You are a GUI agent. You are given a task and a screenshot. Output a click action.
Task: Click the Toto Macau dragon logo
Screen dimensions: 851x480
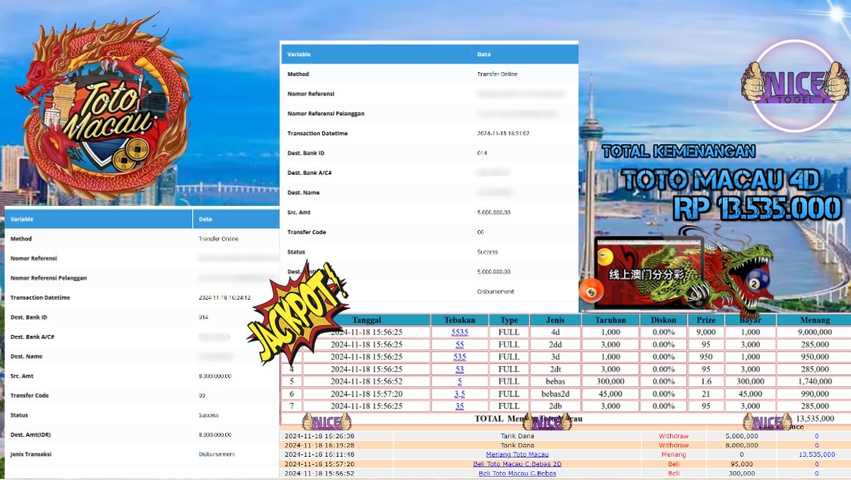click(x=100, y=108)
